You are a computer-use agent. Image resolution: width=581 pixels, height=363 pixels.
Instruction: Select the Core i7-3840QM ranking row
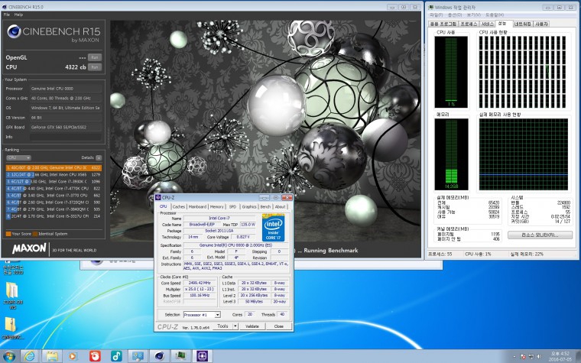click(54, 209)
